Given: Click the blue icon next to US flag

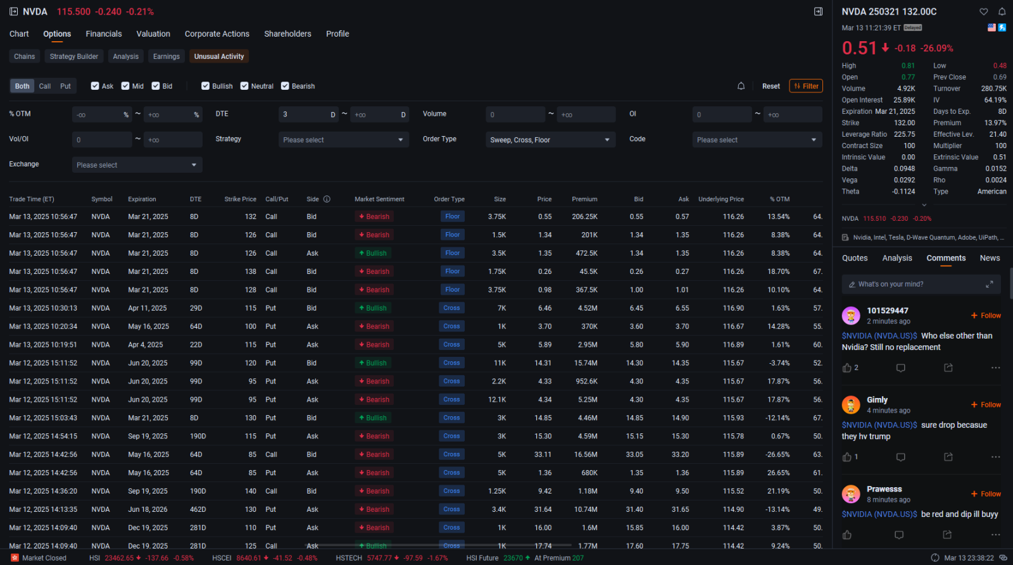Looking at the screenshot, I should tap(1002, 28).
